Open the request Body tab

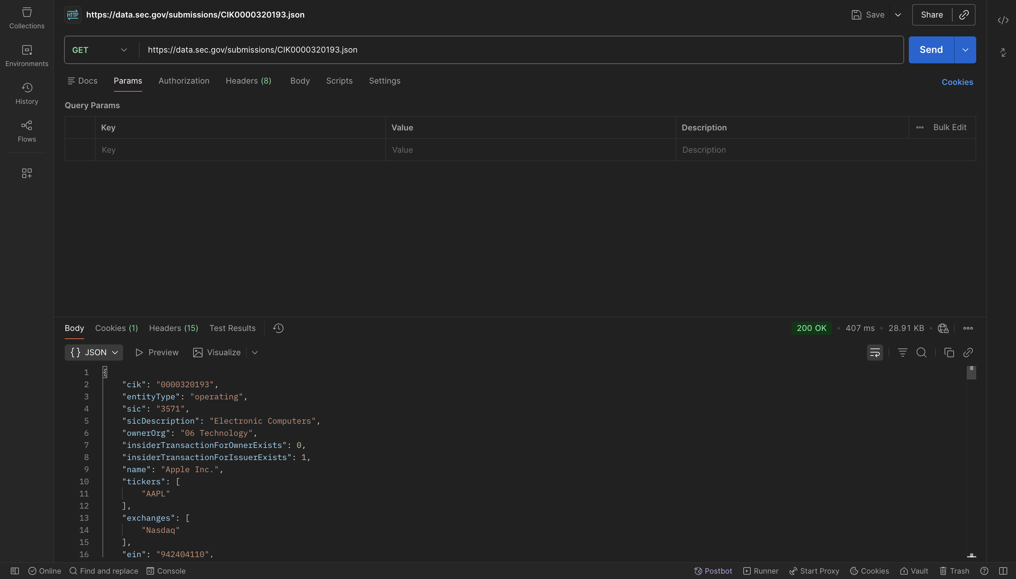coord(300,81)
